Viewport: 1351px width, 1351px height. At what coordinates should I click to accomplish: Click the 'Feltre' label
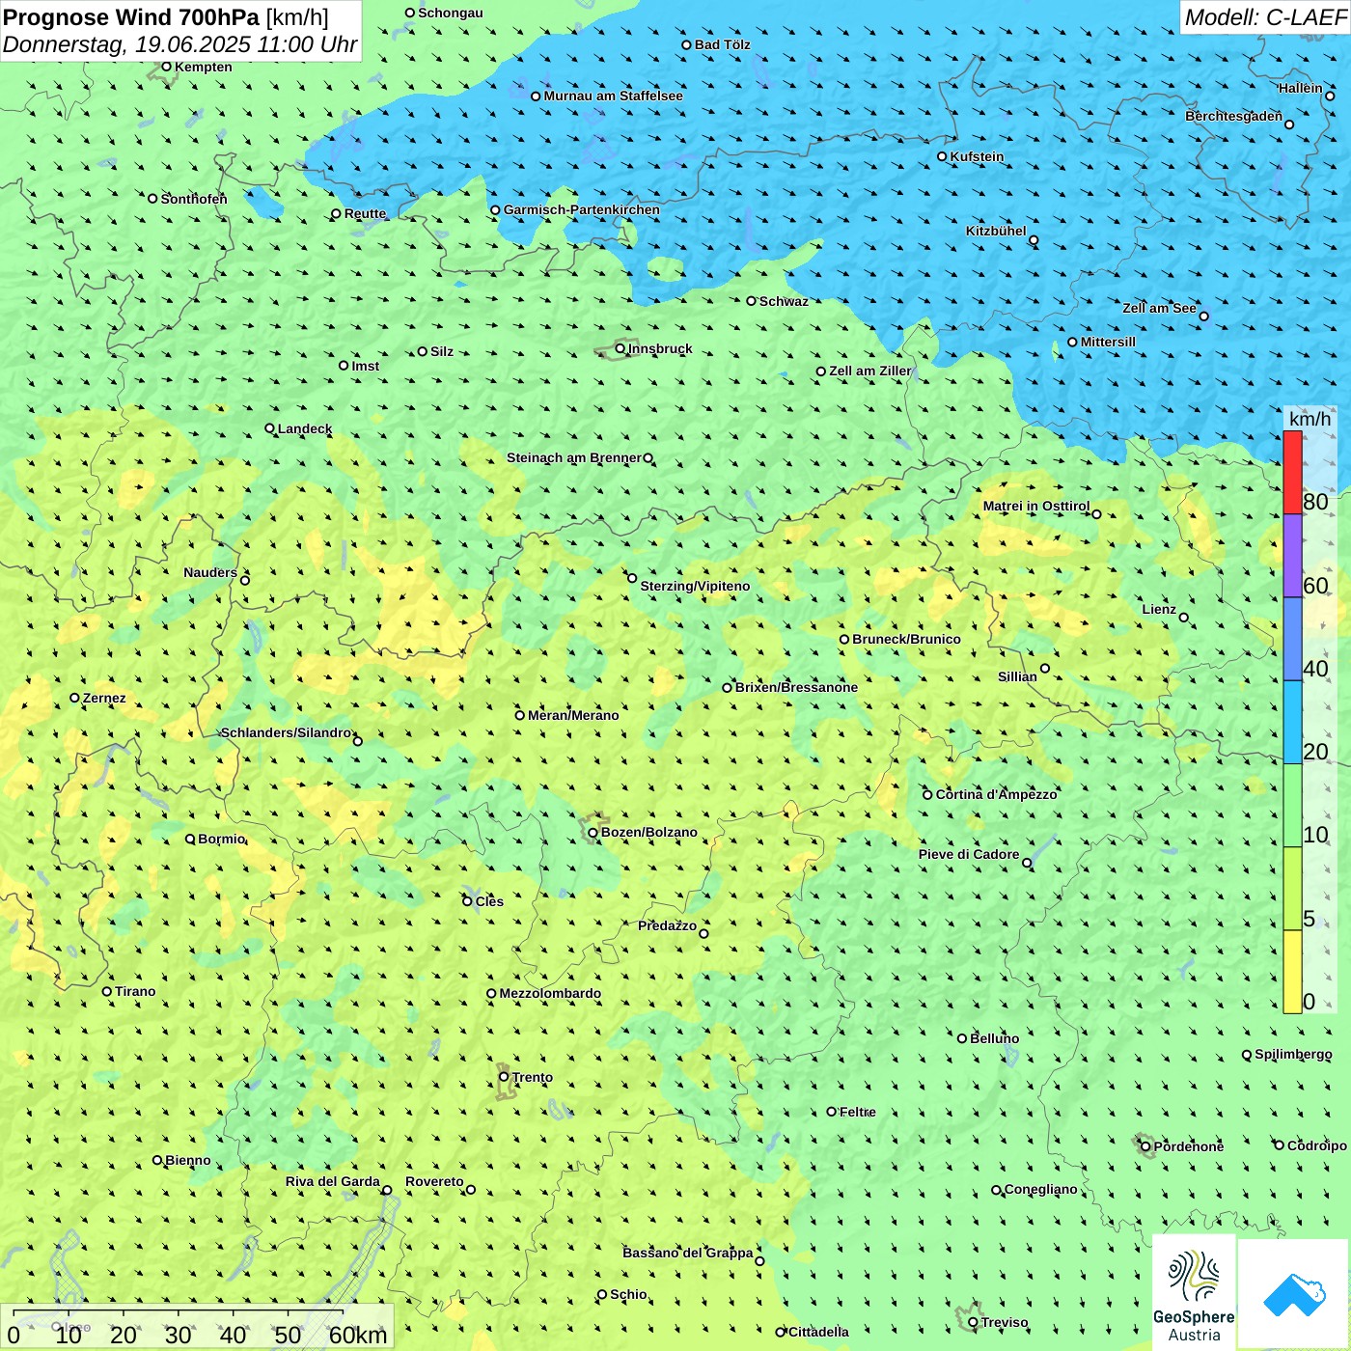pyautogui.click(x=858, y=1112)
